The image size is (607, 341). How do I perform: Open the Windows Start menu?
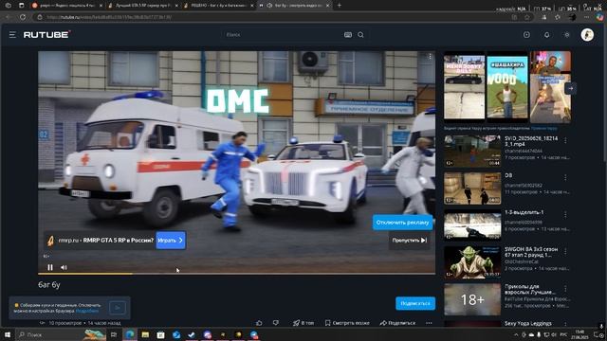pyautogui.click(x=7, y=334)
